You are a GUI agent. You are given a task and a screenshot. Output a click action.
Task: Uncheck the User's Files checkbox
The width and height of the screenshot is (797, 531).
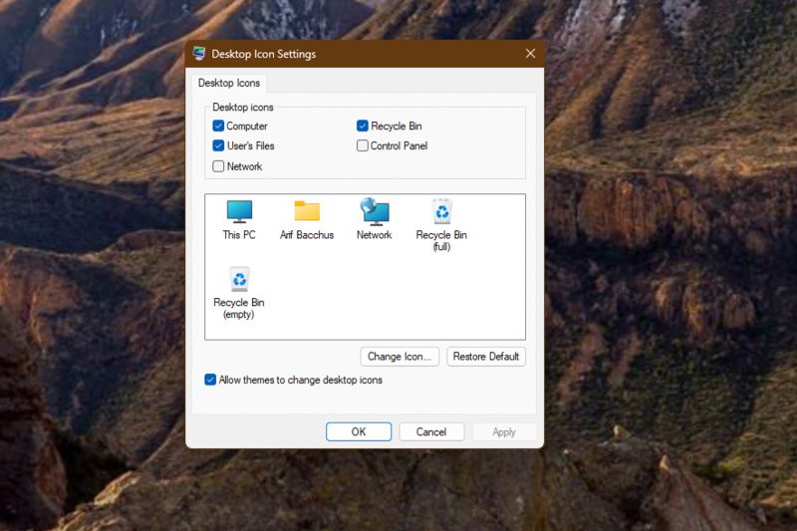218,145
